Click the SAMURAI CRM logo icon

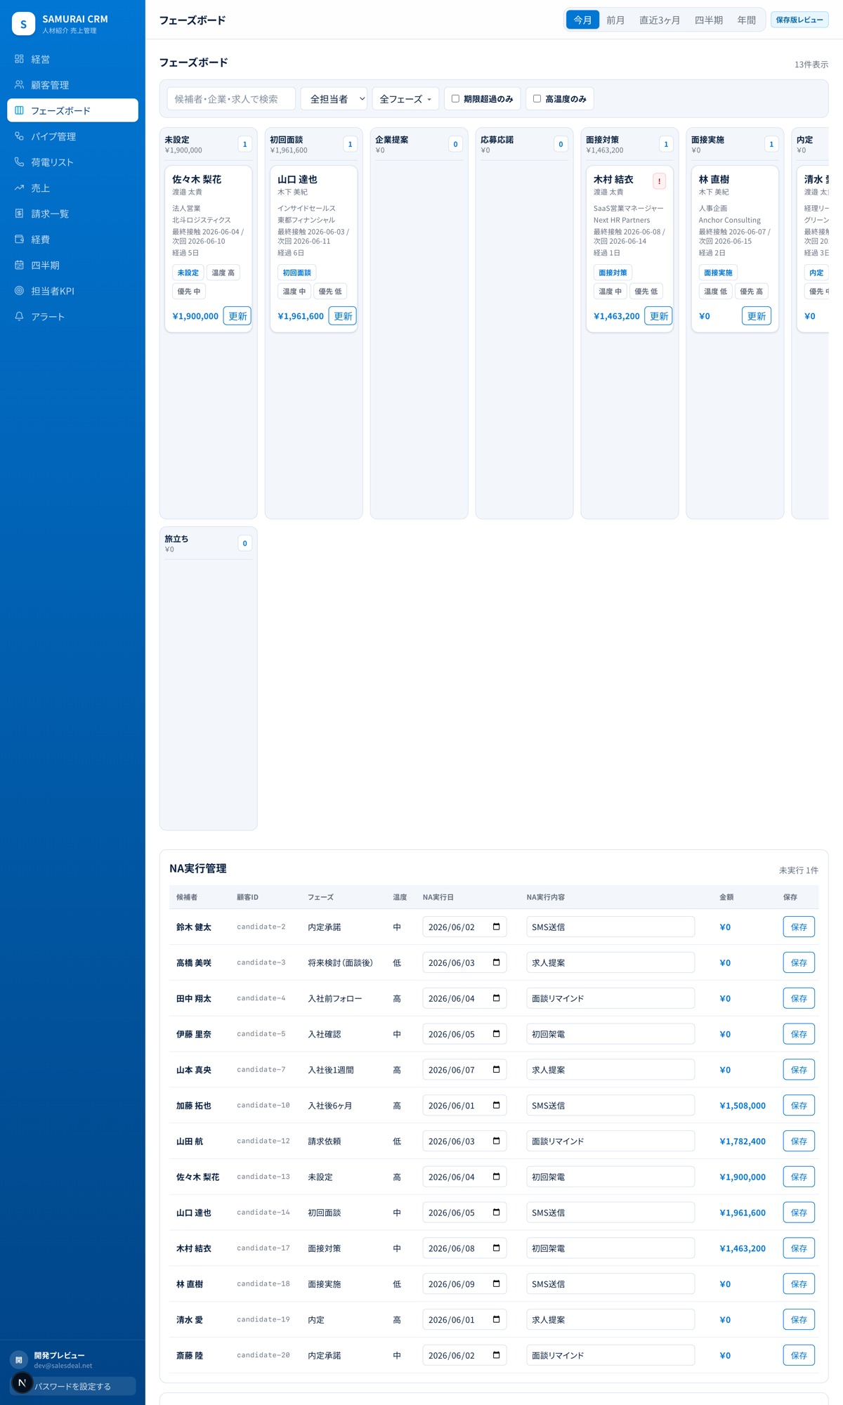(x=23, y=24)
